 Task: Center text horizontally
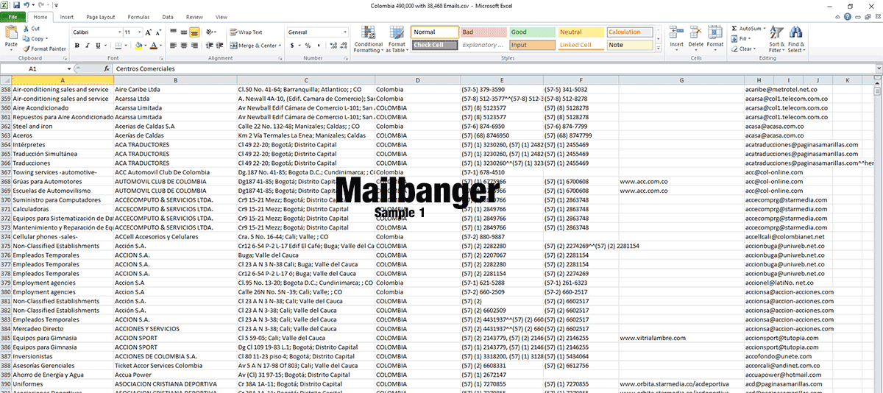(x=184, y=46)
